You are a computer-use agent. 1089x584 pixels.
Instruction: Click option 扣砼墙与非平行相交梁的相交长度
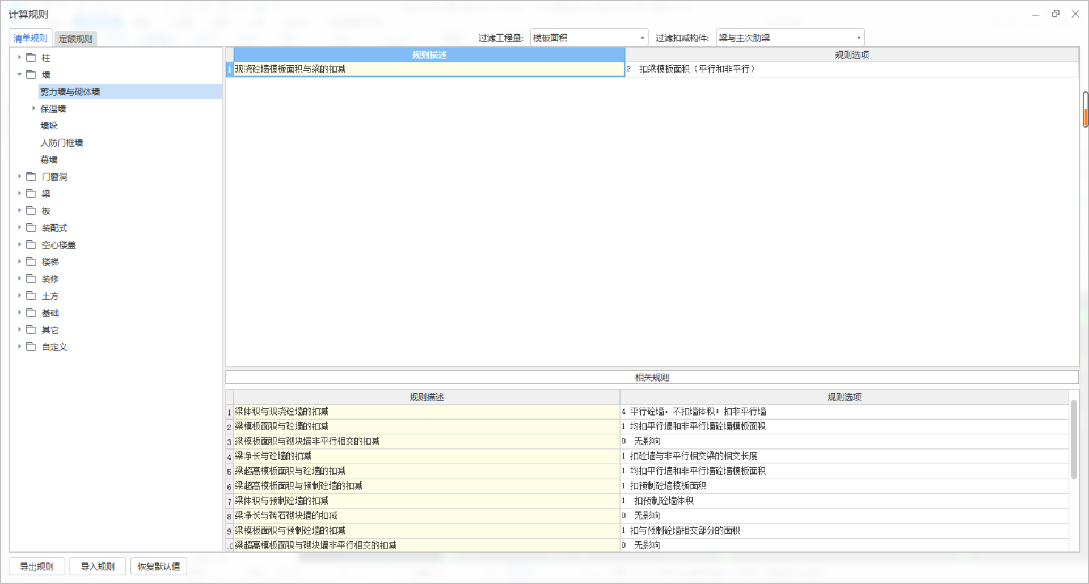(x=844, y=456)
